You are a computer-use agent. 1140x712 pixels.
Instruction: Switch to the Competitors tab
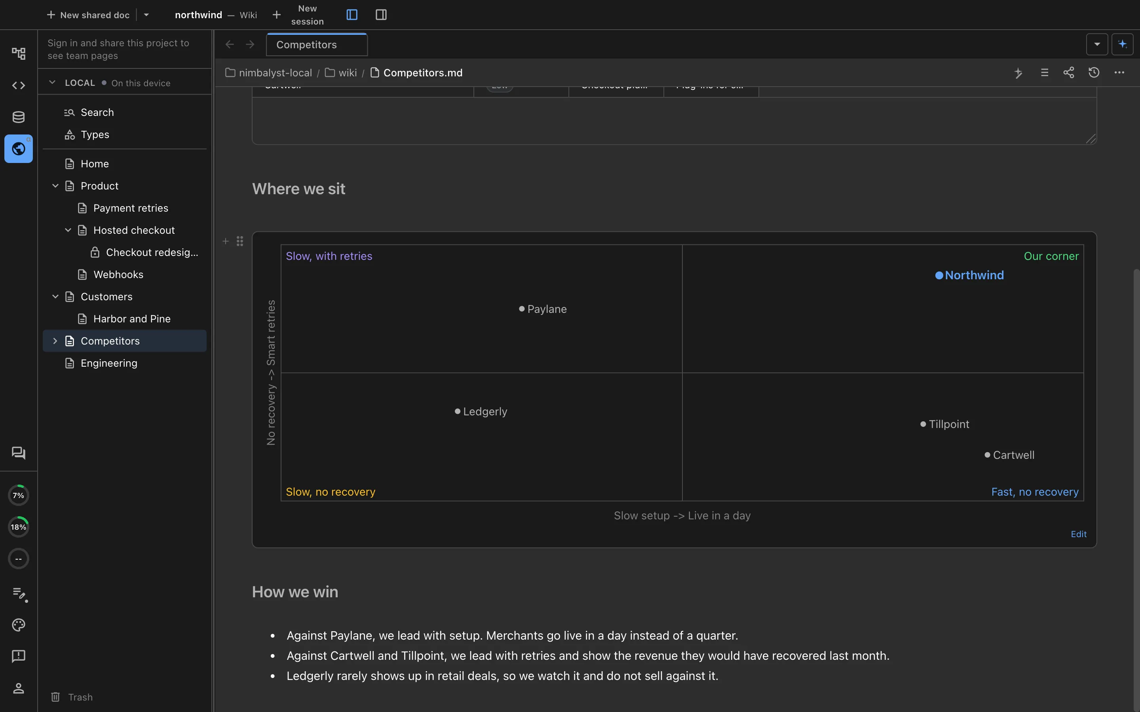coord(317,45)
